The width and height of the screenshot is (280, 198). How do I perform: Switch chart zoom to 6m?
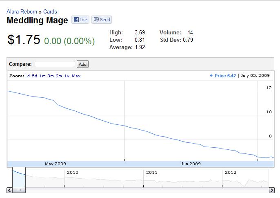[59, 76]
